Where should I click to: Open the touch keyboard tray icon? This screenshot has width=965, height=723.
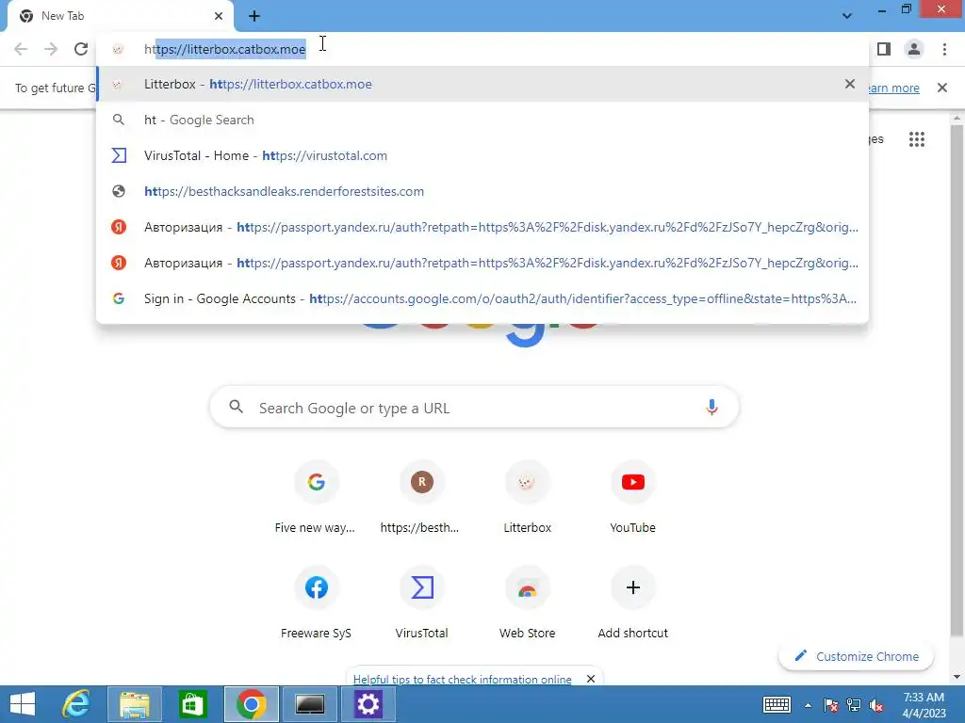coord(777,704)
